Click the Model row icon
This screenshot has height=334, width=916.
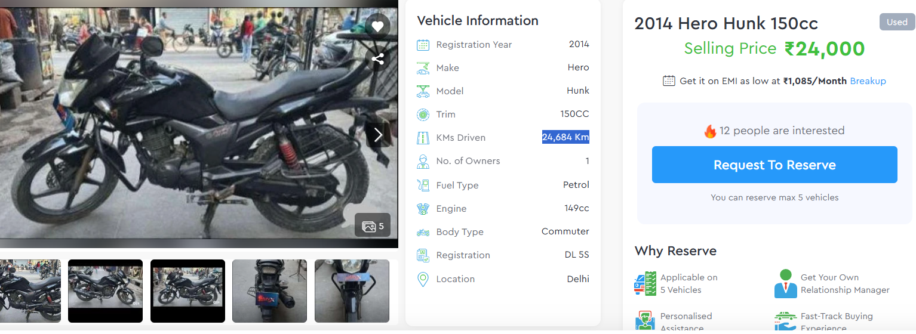423,91
